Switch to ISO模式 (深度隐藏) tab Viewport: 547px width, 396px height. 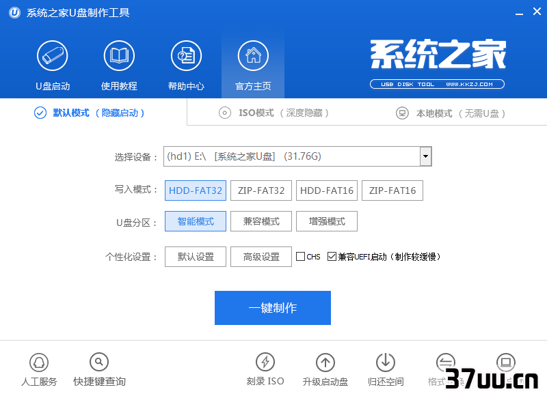(x=274, y=113)
